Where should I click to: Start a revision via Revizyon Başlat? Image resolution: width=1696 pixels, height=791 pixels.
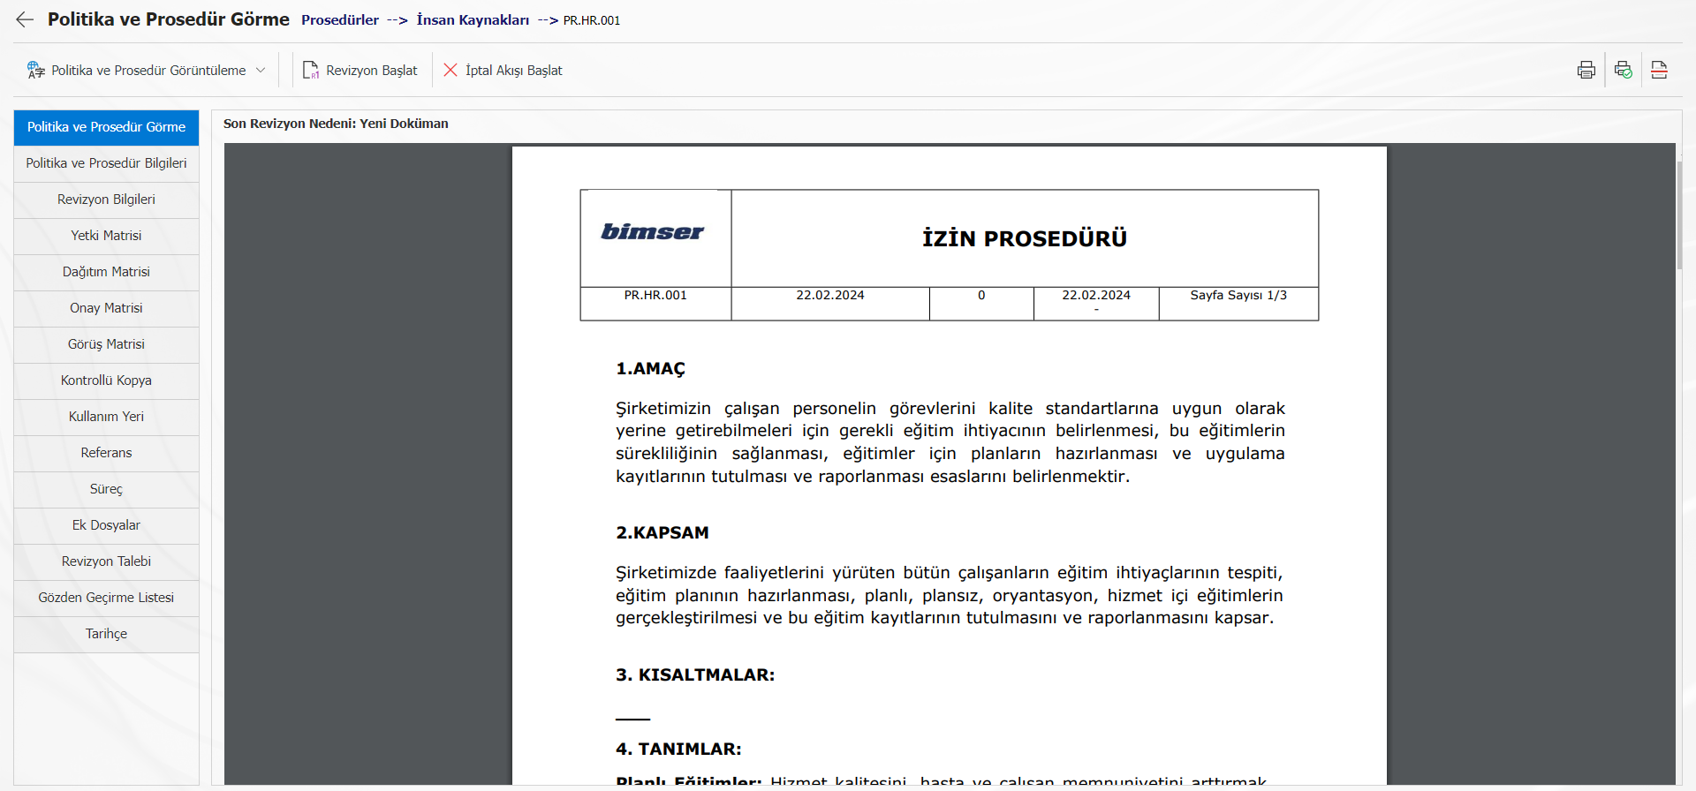(360, 70)
